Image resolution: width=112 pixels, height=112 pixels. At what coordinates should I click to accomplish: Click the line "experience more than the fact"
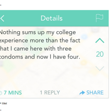click(40, 41)
